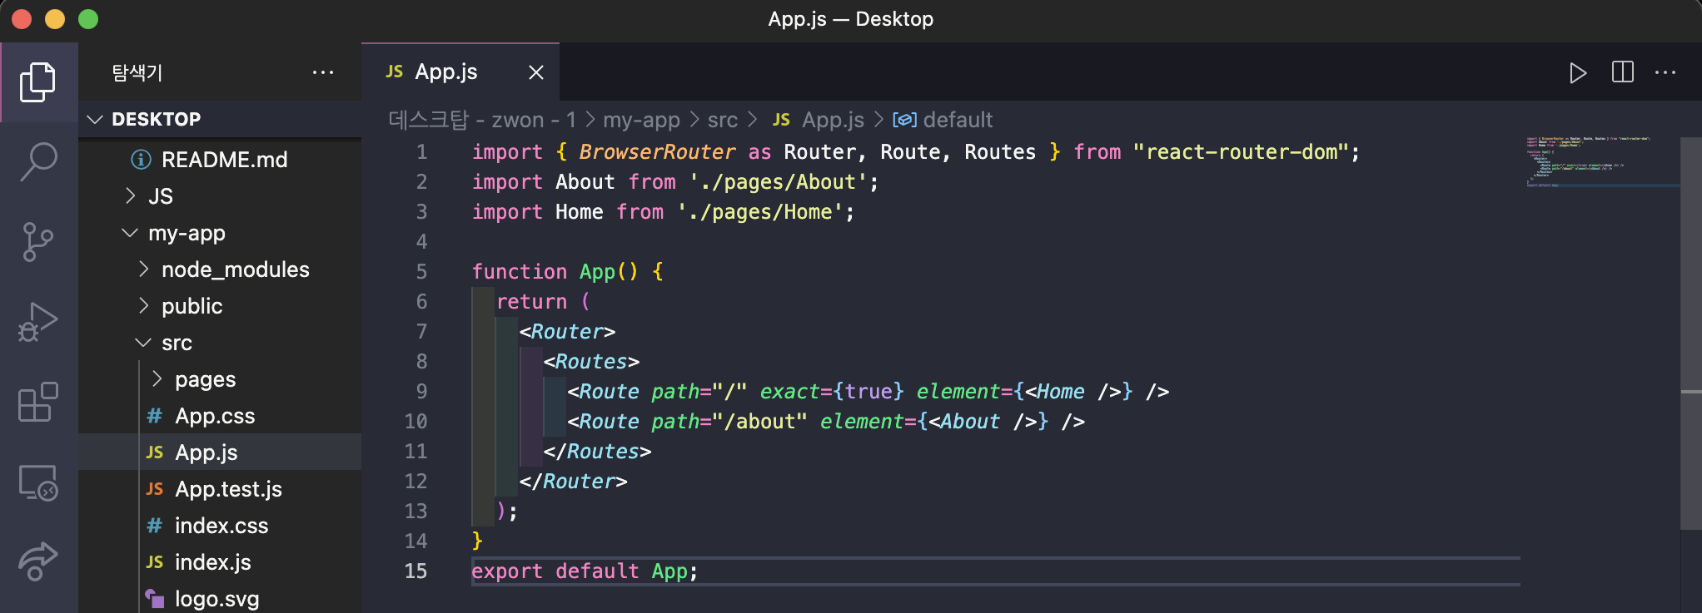
Task: Click 'function App()' declaration text
Action: [x=555, y=271]
